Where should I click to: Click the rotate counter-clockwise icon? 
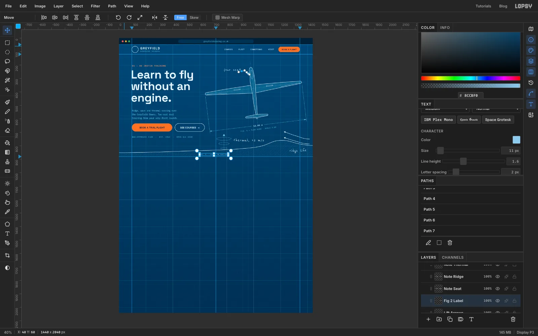[x=118, y=17]
